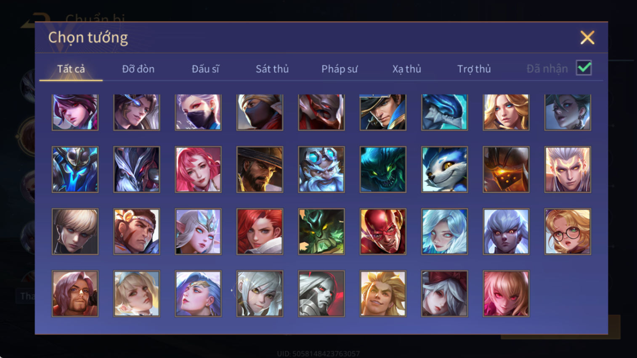Choose the navy captain hat hero

click(x=383, y=112)
